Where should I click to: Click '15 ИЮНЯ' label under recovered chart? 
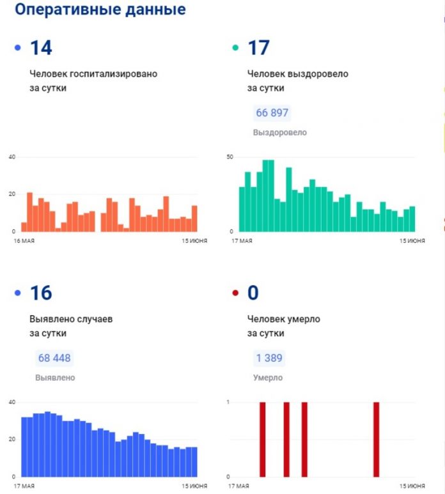(412, 241)
